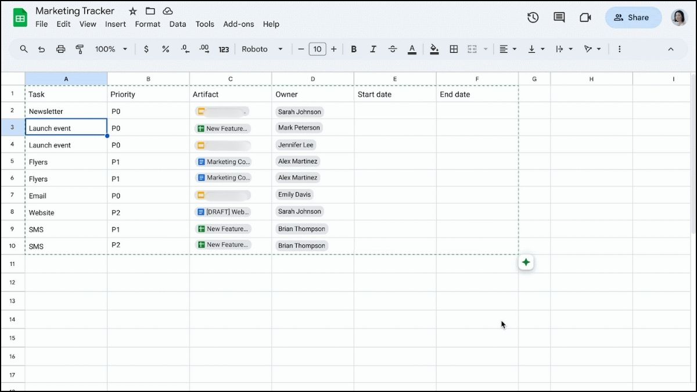Open the Jennifer Lee owner chip

(296, 145)
